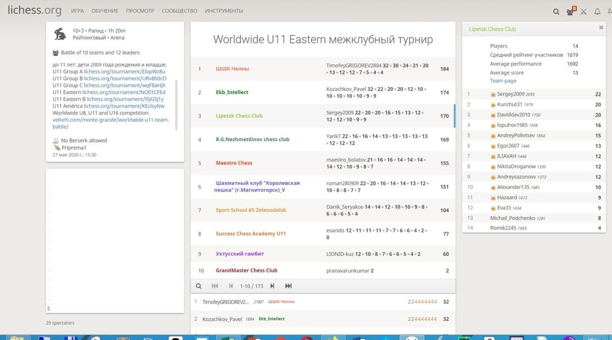Screen dimensions: 612x340
Task: Select Lipetsk Chess Club in team standings
Action: pyautogui.click(x=239, y=116)
